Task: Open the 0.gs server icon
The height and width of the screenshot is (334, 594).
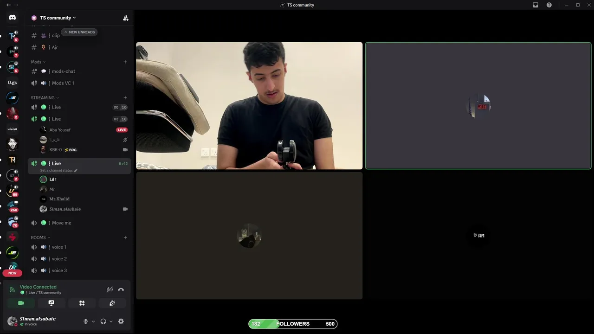Action: 12,83
